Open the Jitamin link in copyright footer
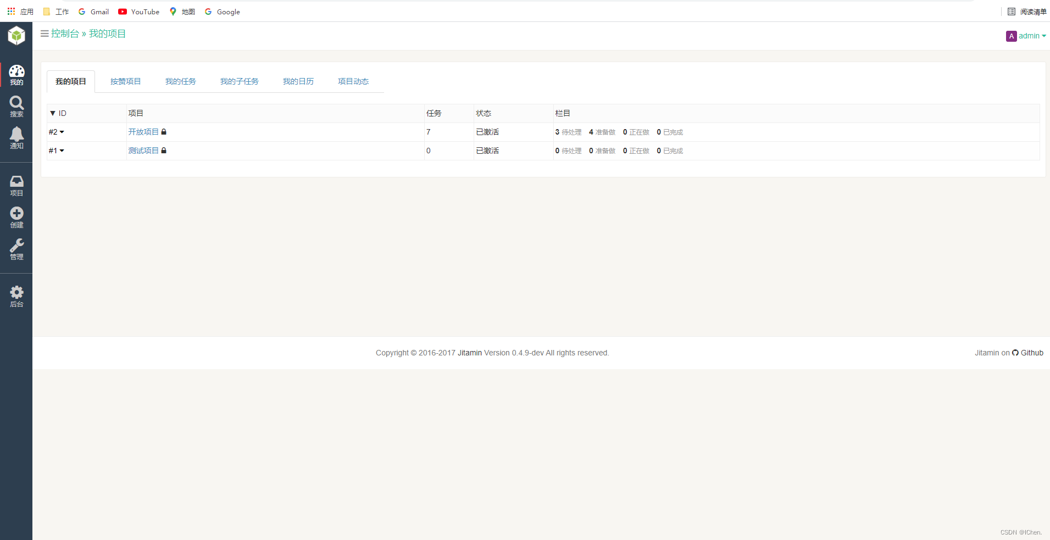 coord(470,353)
